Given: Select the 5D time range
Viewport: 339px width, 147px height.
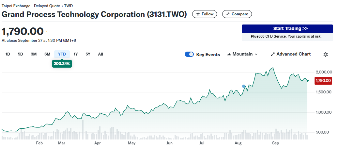Looking at the screenshot, I should (x=20, y=54).
